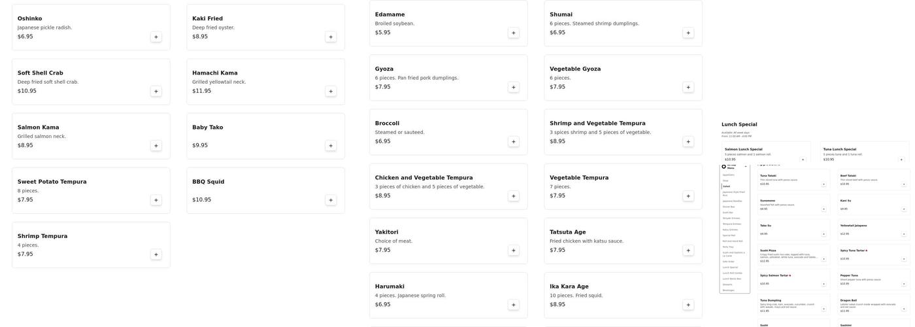This screenshot has width=915, height=327.
Task: Add Shrimp Tempura appetizer to order
Action: tap(156, 254)
